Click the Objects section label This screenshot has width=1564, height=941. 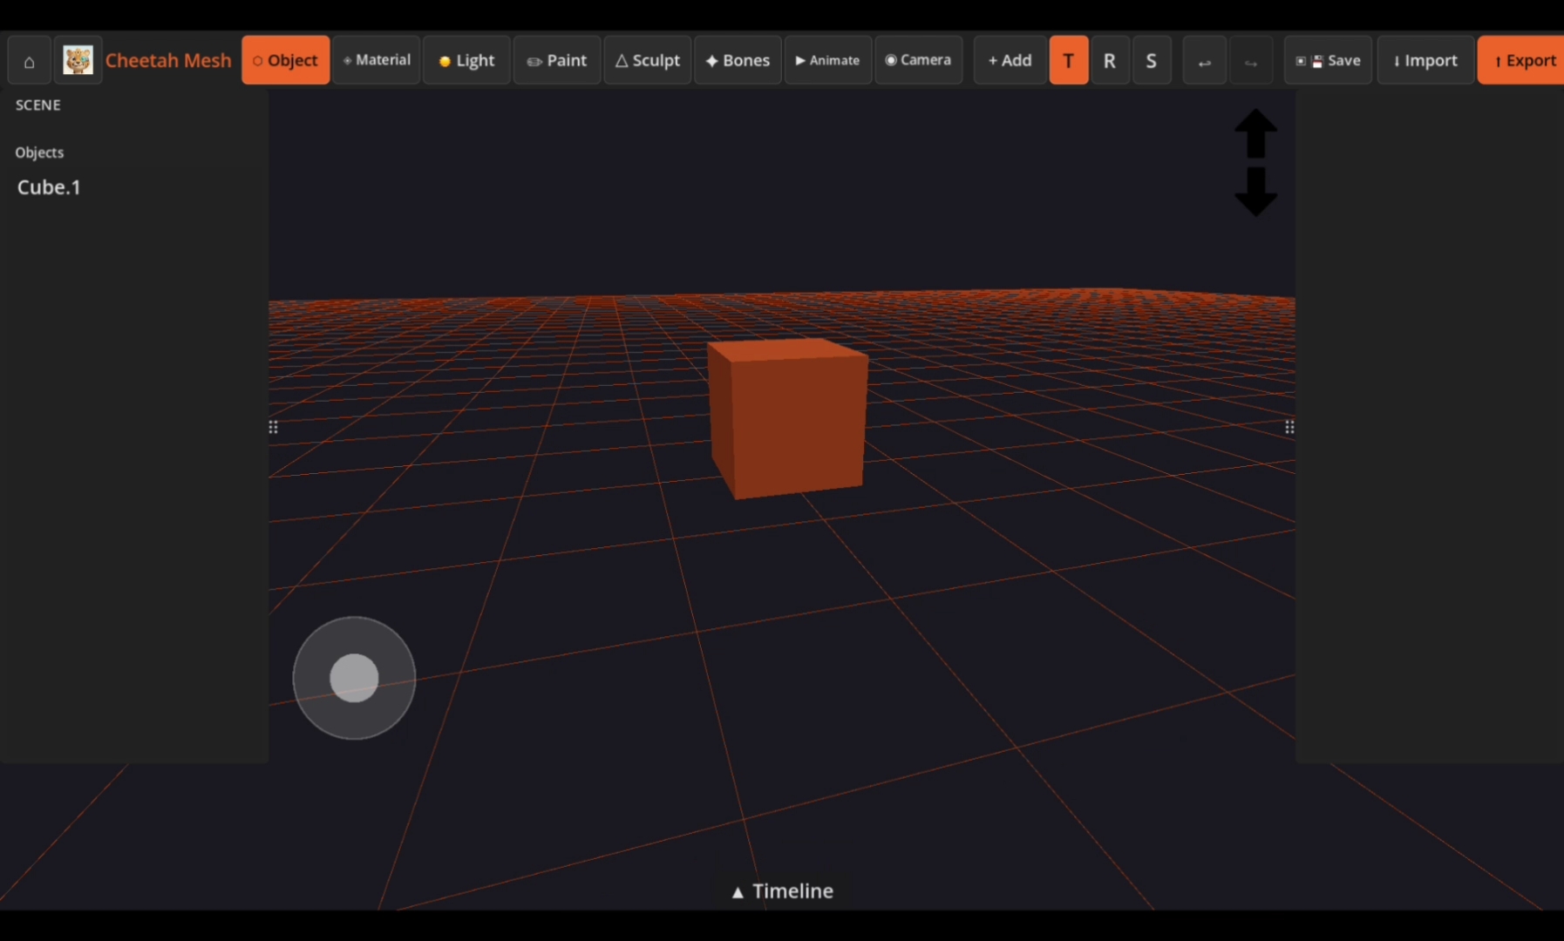[x=39, y=152]
